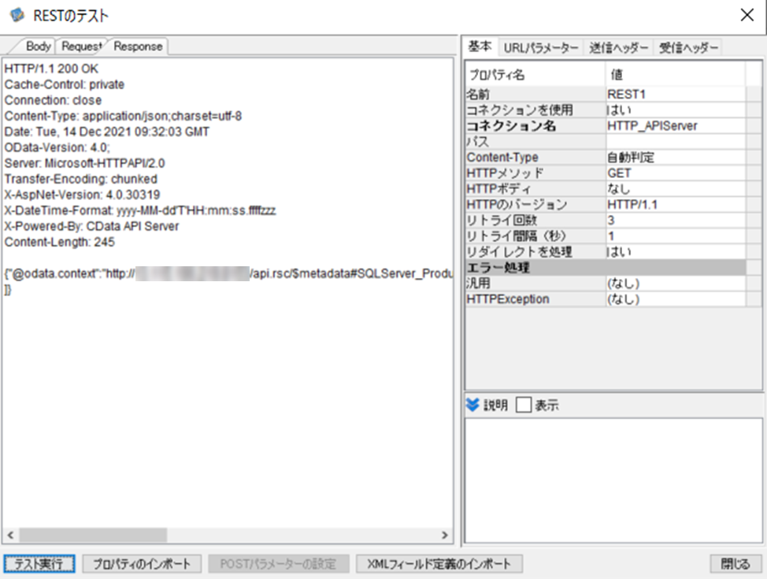
Task: Click inside the 説明 description text area
Action: pyautogui.click(x=613, y=480)
